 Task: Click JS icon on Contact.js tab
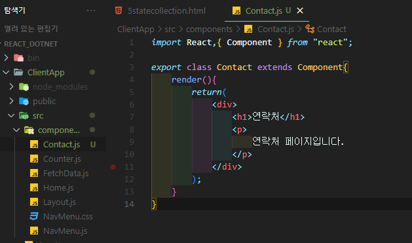point(236,10)
